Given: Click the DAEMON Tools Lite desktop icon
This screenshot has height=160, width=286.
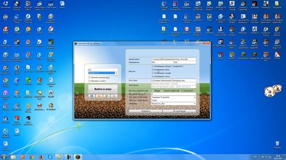Looking at the screenshot, I should click(28, 18).
